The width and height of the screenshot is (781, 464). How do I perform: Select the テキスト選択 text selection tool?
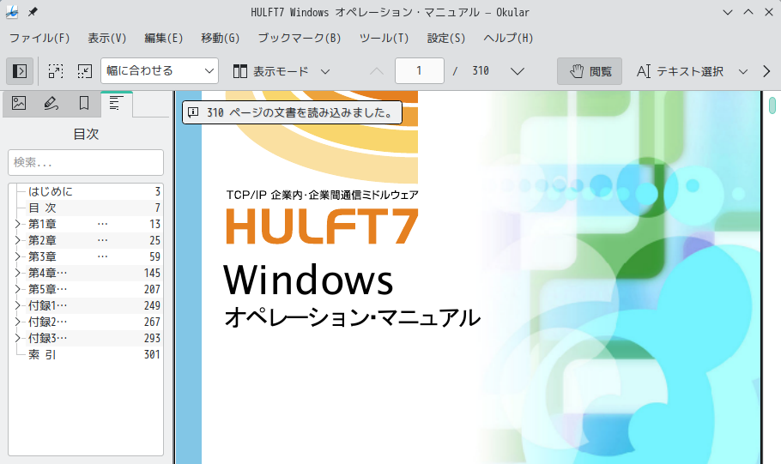(x=680, y=71)
